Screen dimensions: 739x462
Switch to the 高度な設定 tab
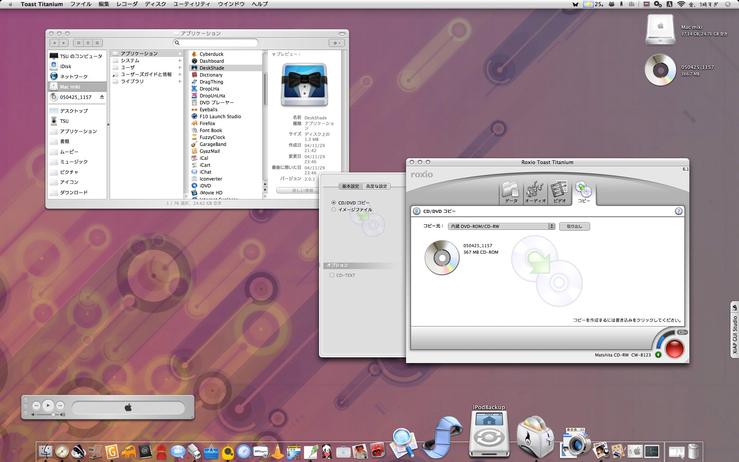376,186
